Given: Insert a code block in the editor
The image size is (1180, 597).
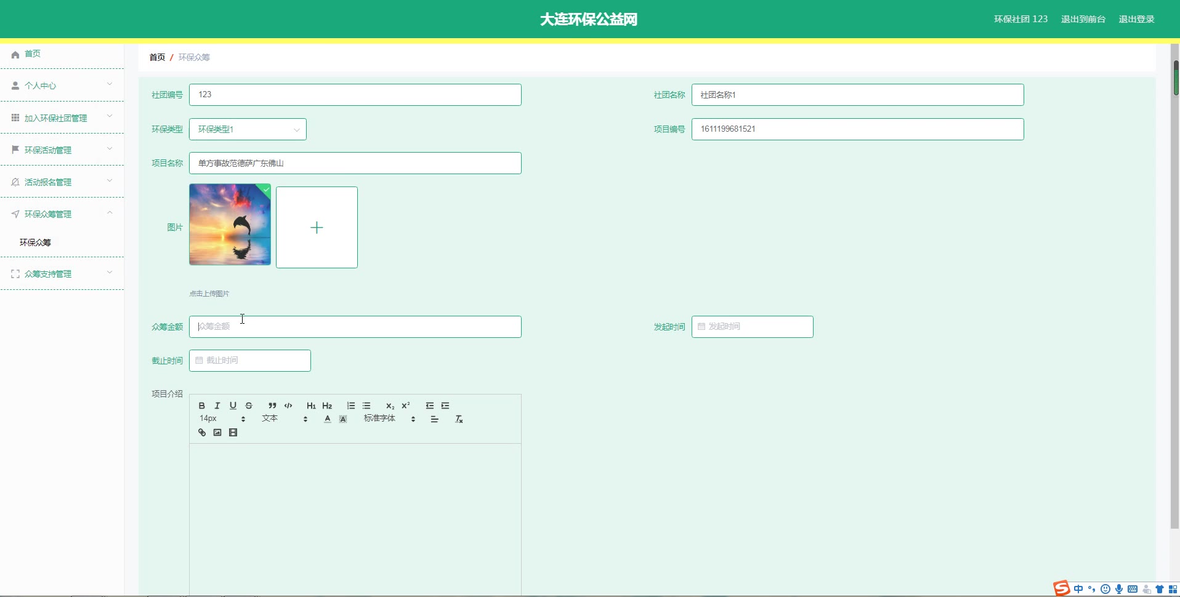Looking at the screenshot, I should (288, 406).
